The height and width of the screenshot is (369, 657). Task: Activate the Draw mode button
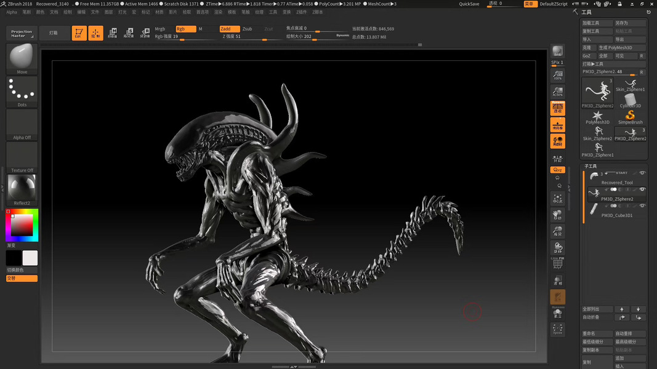95,33
